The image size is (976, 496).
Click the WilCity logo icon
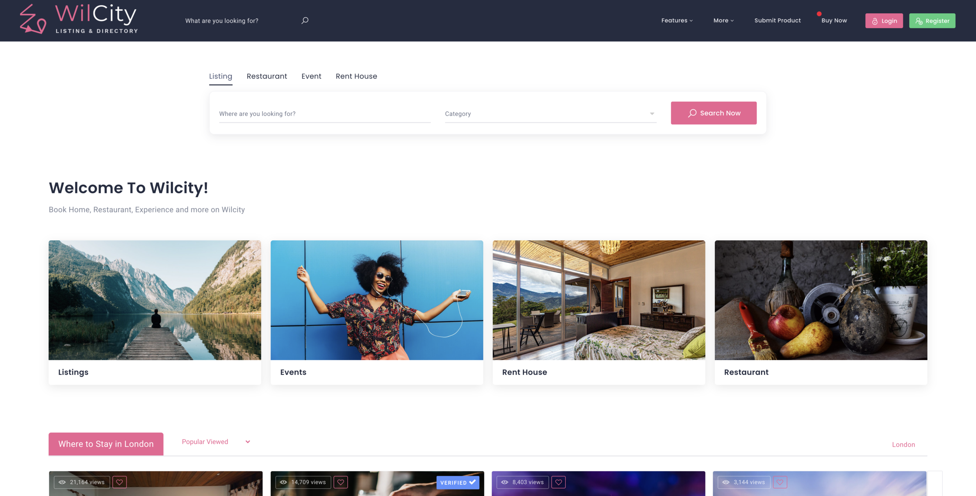pos(33,20)
